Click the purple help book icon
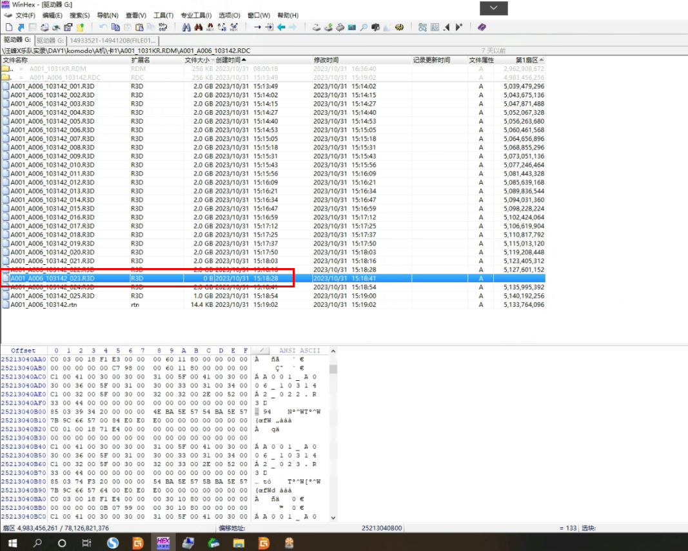This screenshot has height=551, width=688. tap(482, 27)
